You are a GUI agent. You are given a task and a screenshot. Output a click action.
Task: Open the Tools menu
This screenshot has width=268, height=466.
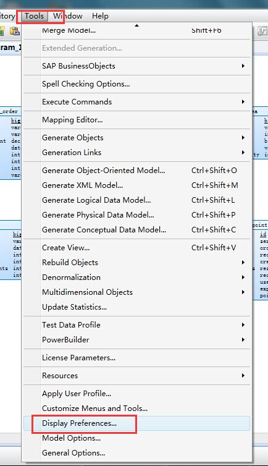pyautogui.click(x=34, y=16)
